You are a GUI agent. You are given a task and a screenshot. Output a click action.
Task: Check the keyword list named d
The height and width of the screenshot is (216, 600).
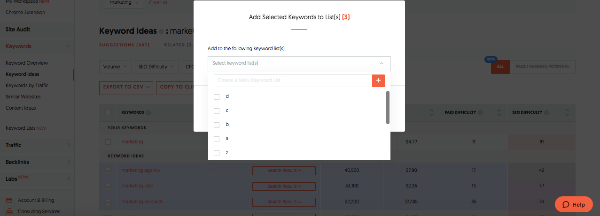coord(217,97)
